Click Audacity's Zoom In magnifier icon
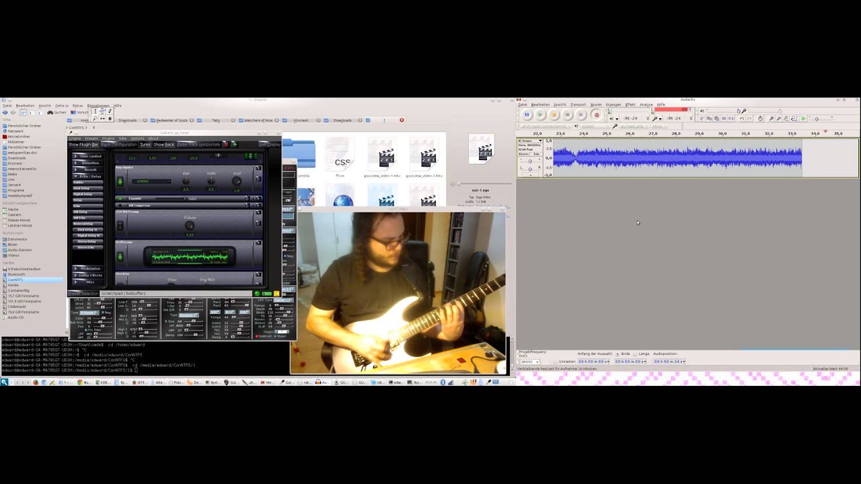The image size is (861, 484). [771, 118]
